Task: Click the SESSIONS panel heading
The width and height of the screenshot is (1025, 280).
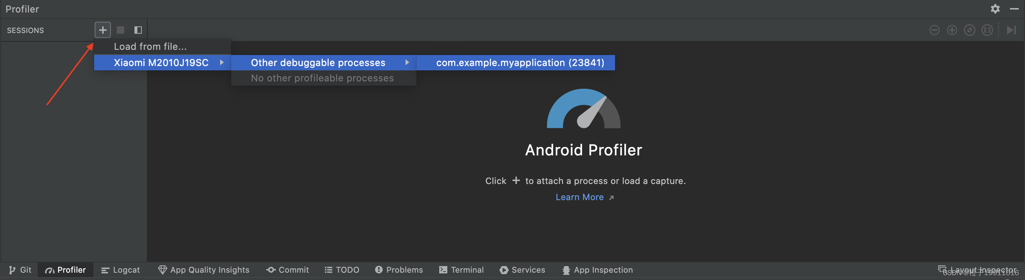Action: tap(26, 30)
